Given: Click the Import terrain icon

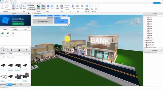Looking at the screenshot, I should pos(8,33).
